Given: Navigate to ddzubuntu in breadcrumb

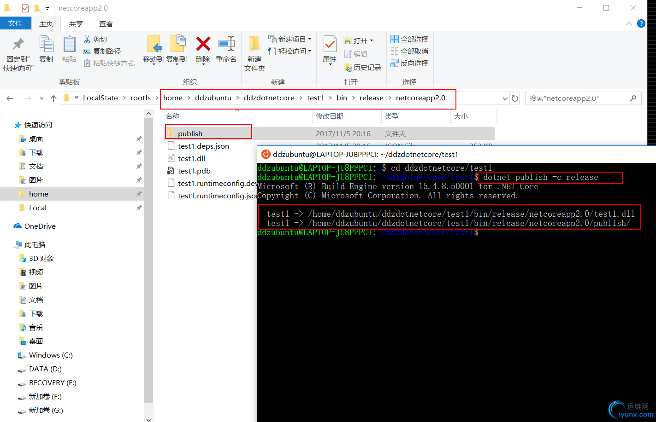Looking at the screenshot, I should tap(213, 98).
